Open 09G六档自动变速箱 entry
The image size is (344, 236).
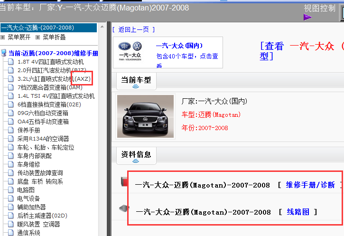click(x=43, y=113)
